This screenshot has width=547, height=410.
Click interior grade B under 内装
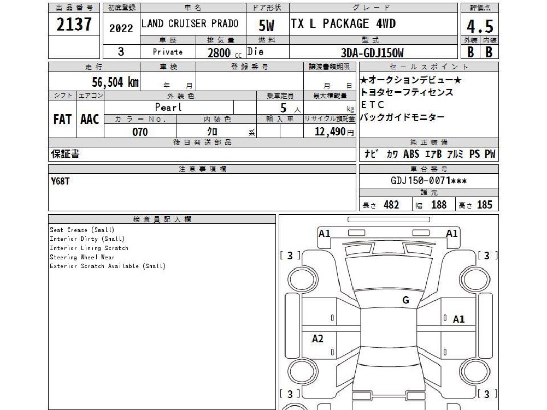489,52
